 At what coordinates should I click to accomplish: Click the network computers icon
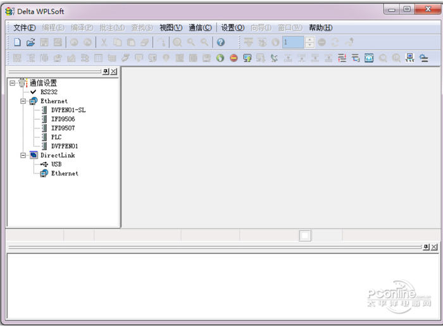[x=410, y=58]
